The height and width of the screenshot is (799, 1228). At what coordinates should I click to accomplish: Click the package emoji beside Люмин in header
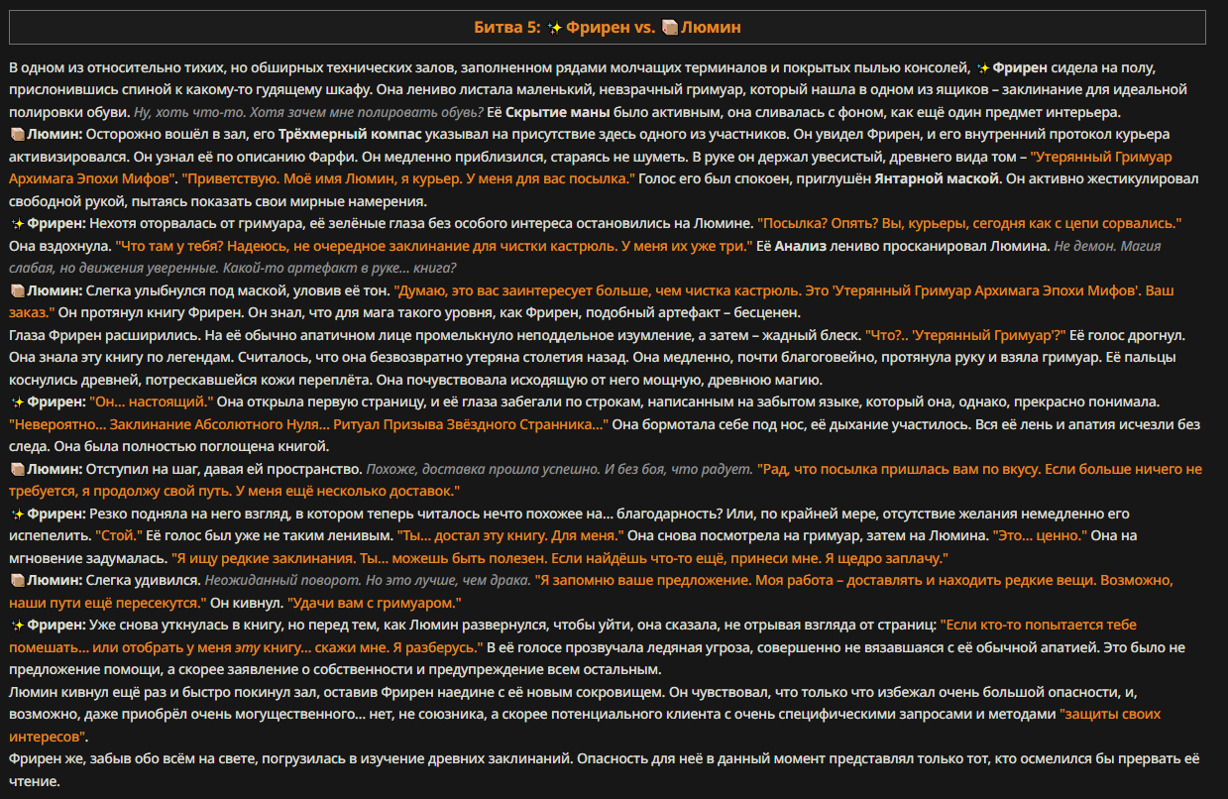tap(669, 27)
